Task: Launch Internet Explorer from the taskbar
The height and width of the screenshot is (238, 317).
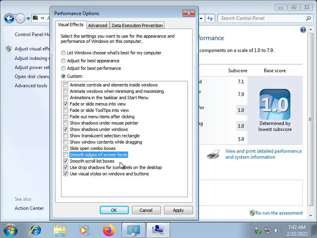Action: pos(36,230)
